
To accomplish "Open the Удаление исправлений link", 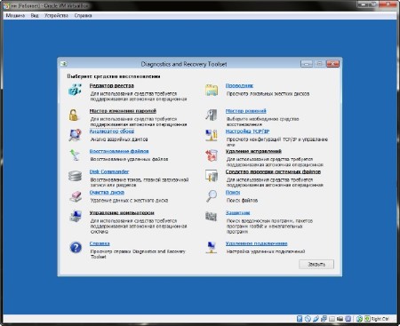I will 253,151.
